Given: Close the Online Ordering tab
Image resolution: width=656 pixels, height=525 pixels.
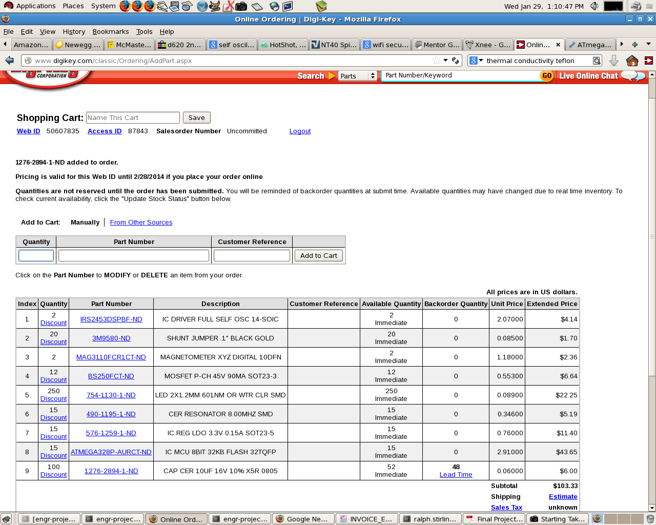Looking at the screenshot, I should pos(558,45).
